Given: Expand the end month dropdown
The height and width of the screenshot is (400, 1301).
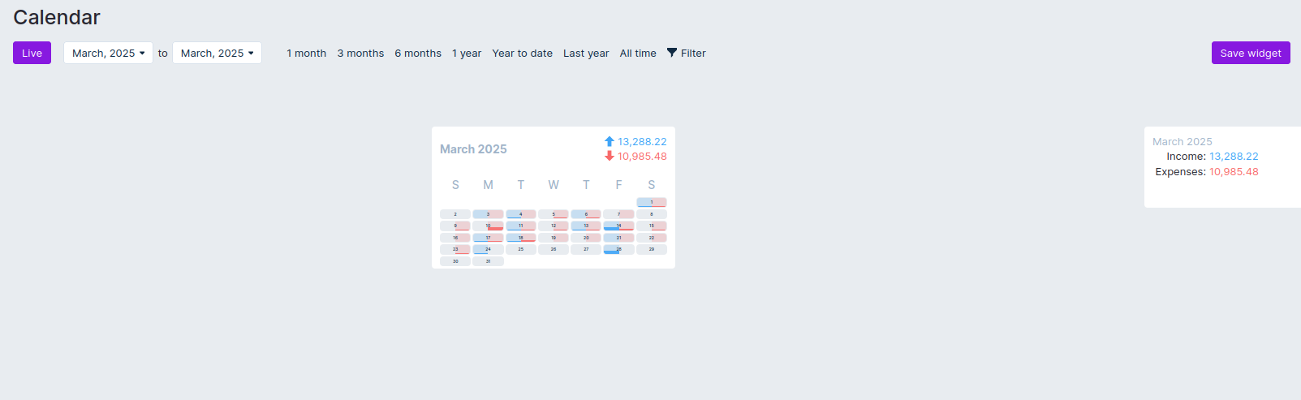Looking at the screenshot, I should 217,53.
